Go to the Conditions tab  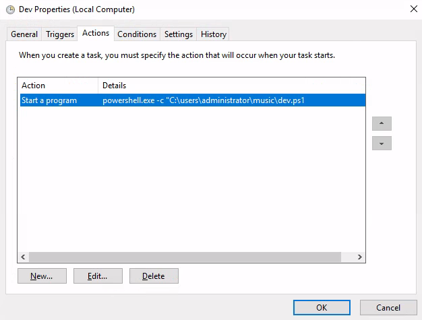coord(137,34)
